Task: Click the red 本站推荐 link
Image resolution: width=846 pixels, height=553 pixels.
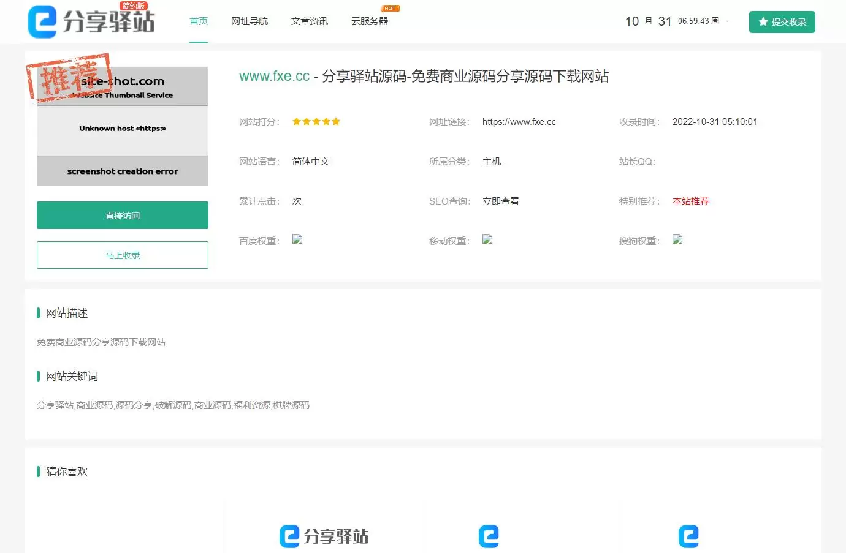Action: click(691, 201)
